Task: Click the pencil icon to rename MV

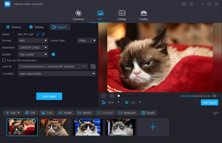Action: click(38, 34)
